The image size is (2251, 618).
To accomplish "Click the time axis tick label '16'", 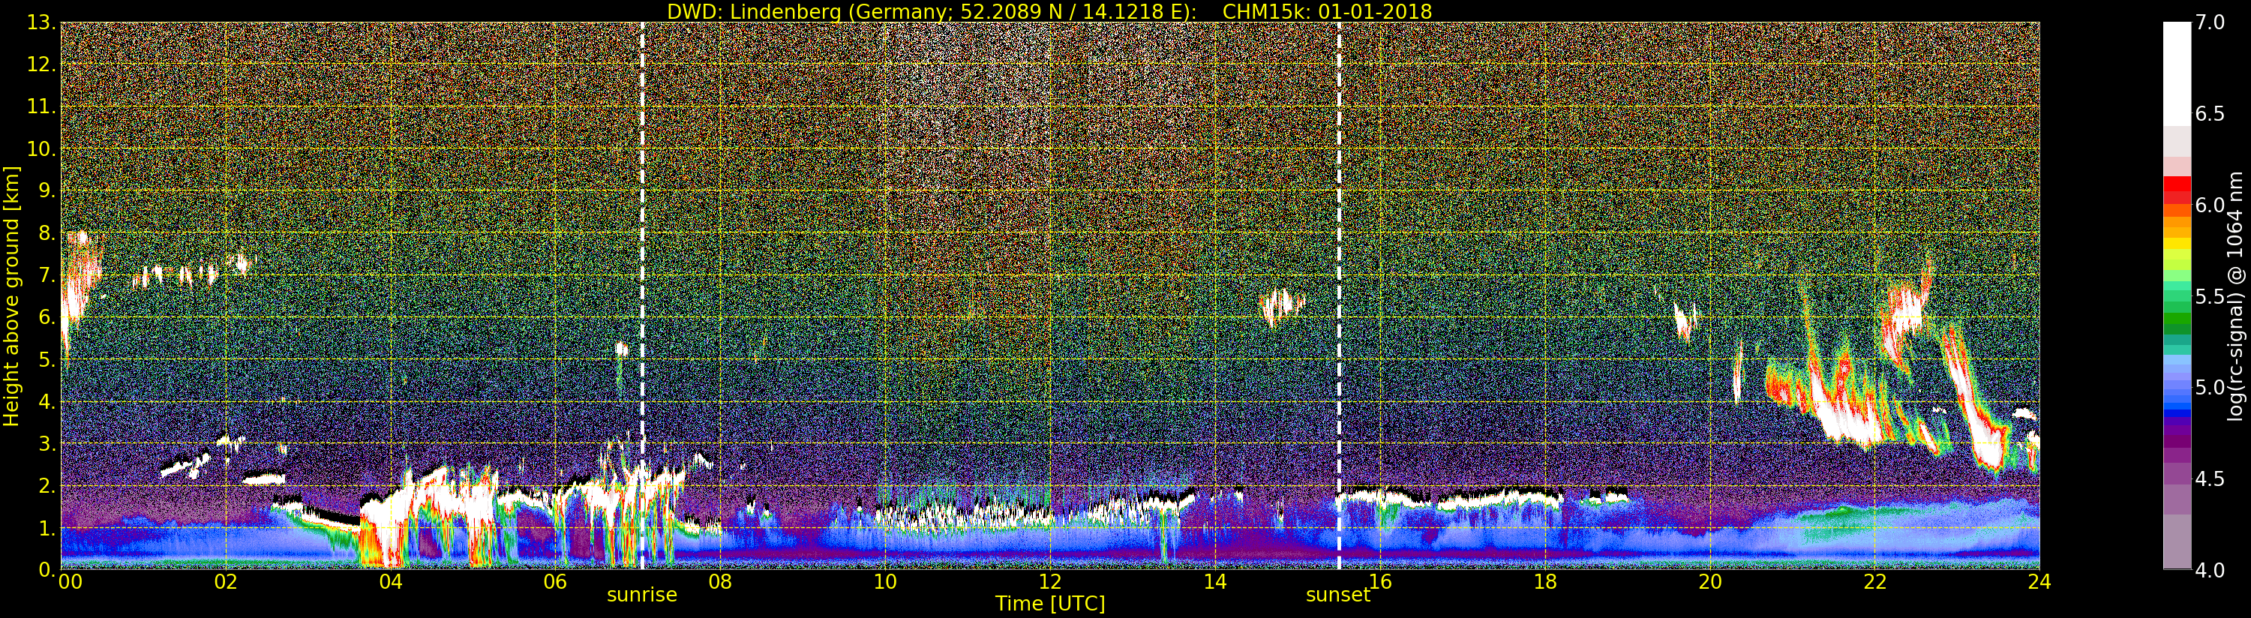I will 1380,582.
